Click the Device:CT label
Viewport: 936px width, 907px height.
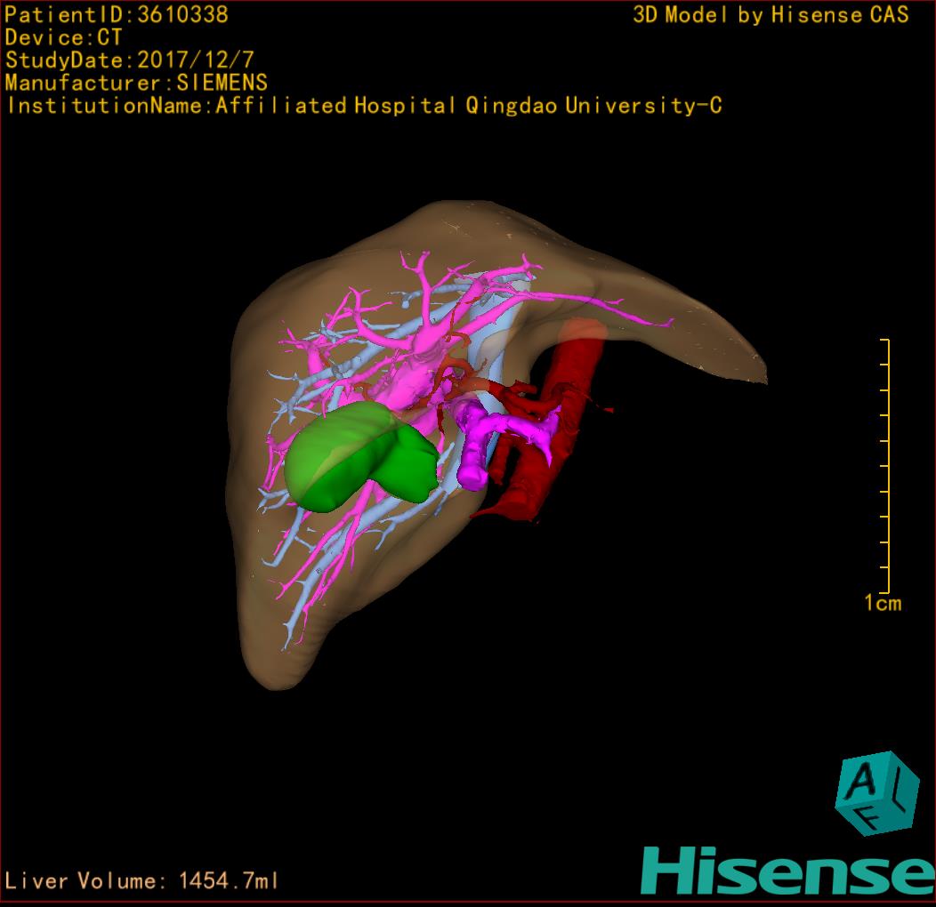[63, 37]
